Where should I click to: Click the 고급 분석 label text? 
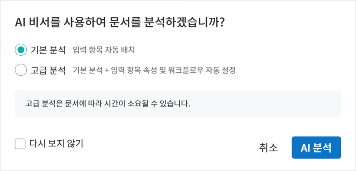[x=48, y=70]
